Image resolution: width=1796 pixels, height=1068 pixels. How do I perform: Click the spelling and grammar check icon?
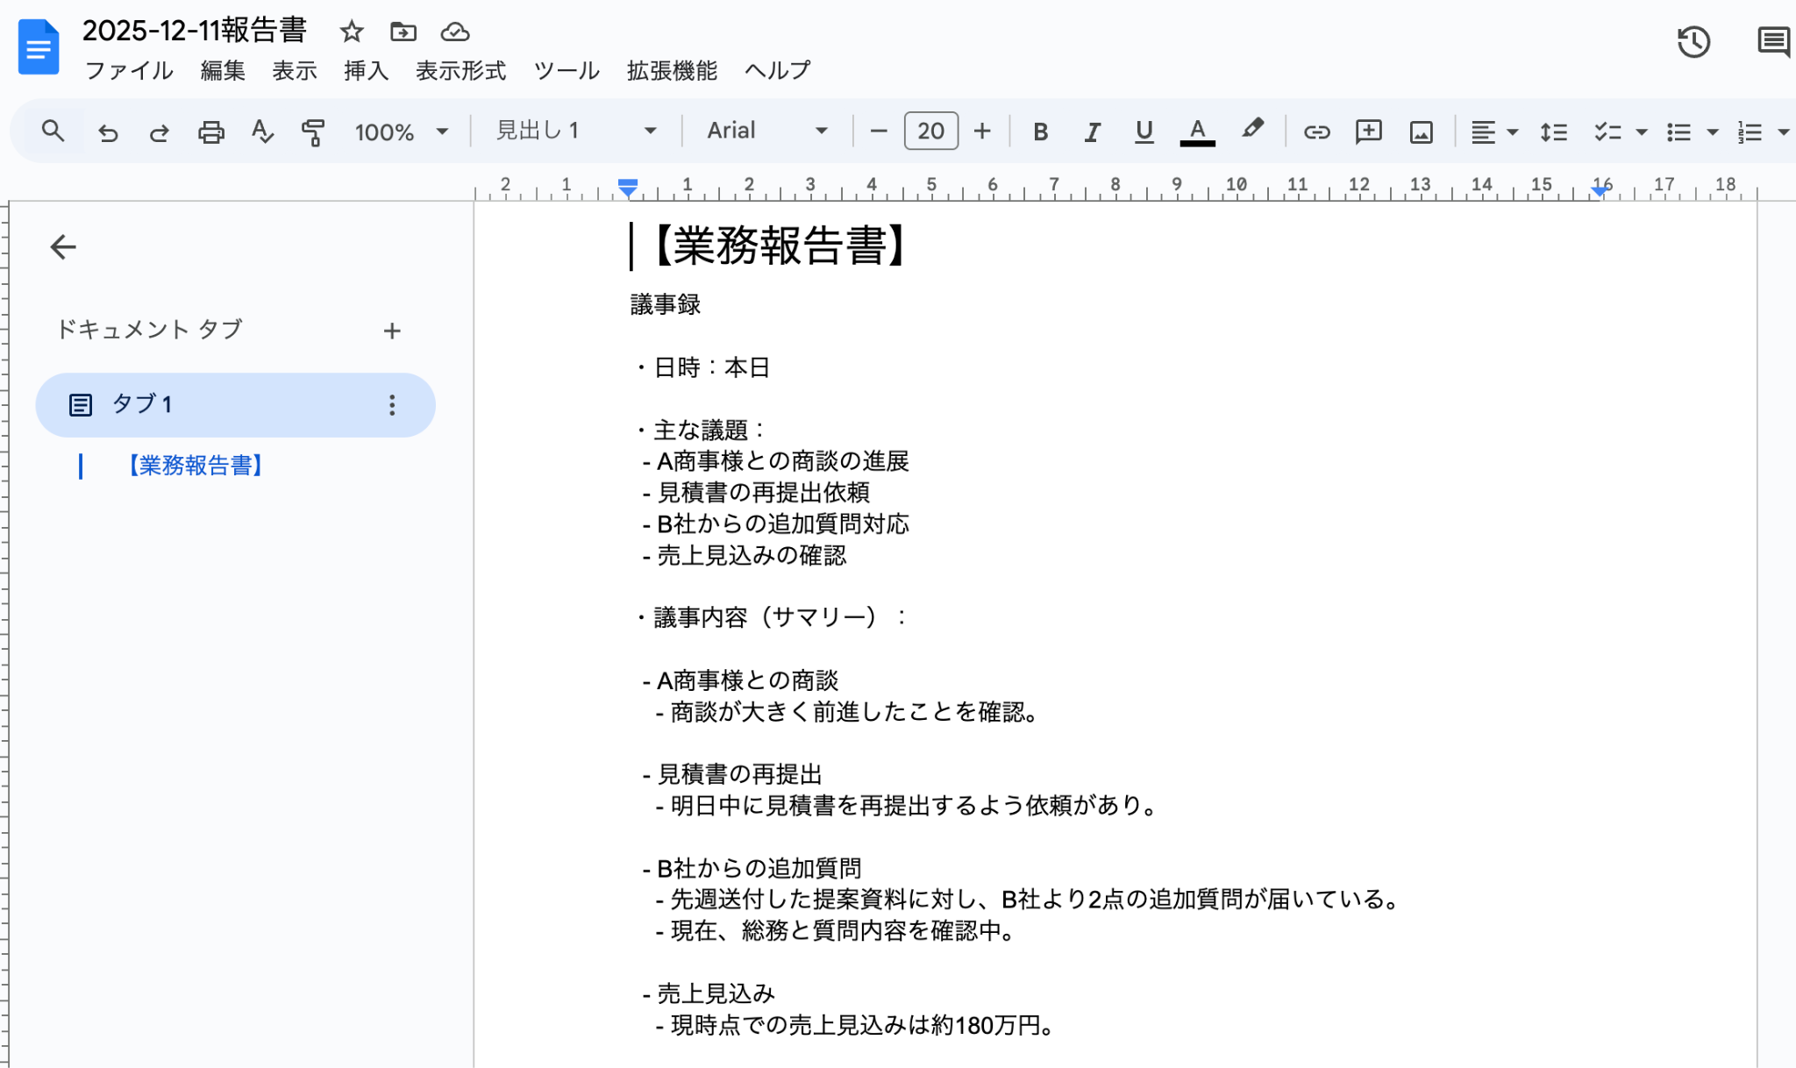click(x=261, y=132)
